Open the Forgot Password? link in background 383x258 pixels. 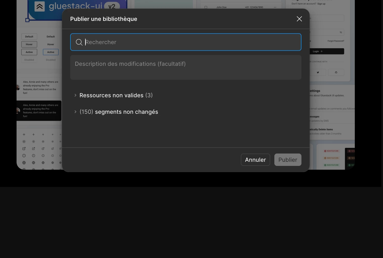pyautogui.click(x=336, y=41)
